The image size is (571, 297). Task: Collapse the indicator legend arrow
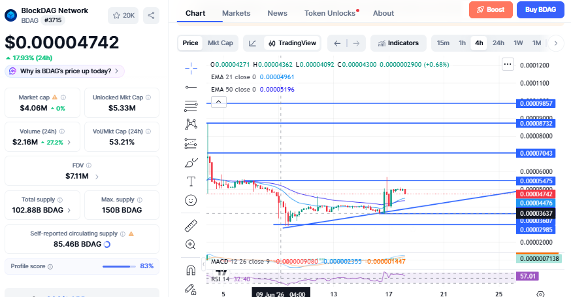[x=218, y=102]
